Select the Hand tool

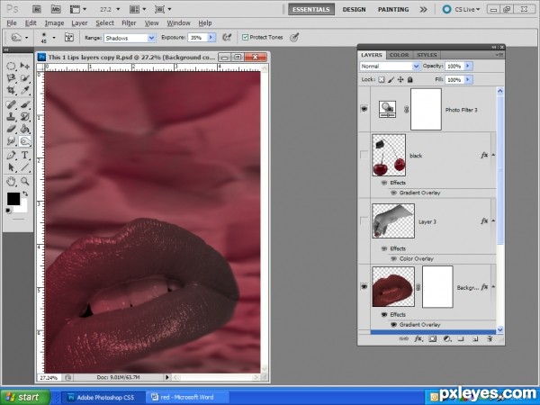coord(12,181)
